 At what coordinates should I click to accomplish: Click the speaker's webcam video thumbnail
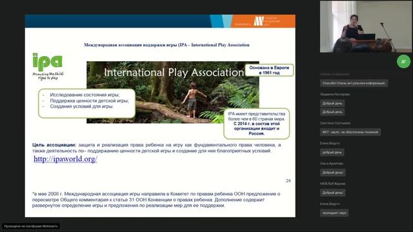point(366,26)
